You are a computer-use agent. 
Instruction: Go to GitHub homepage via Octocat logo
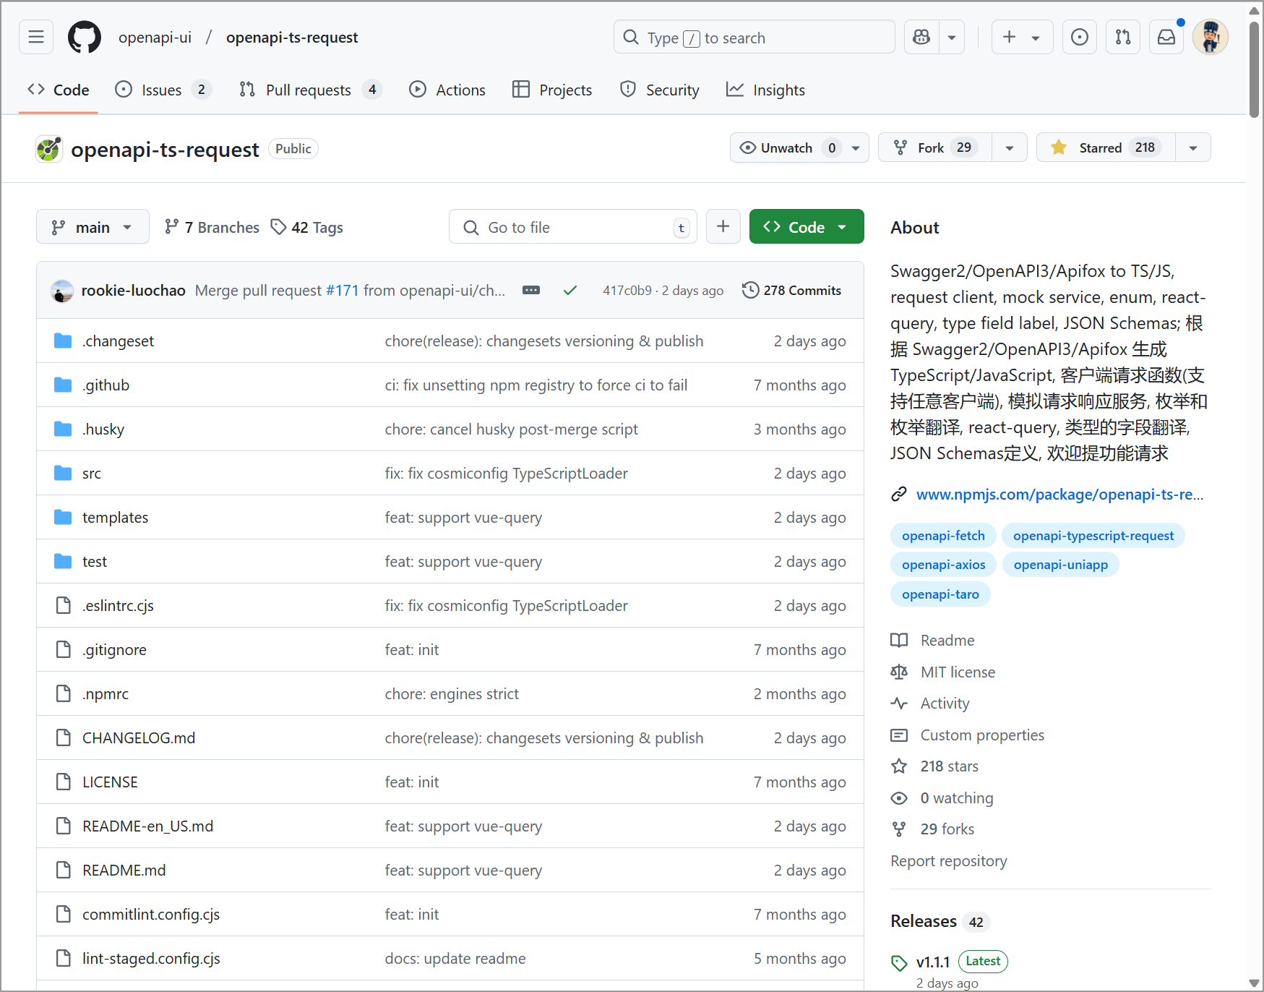(85, 37)
